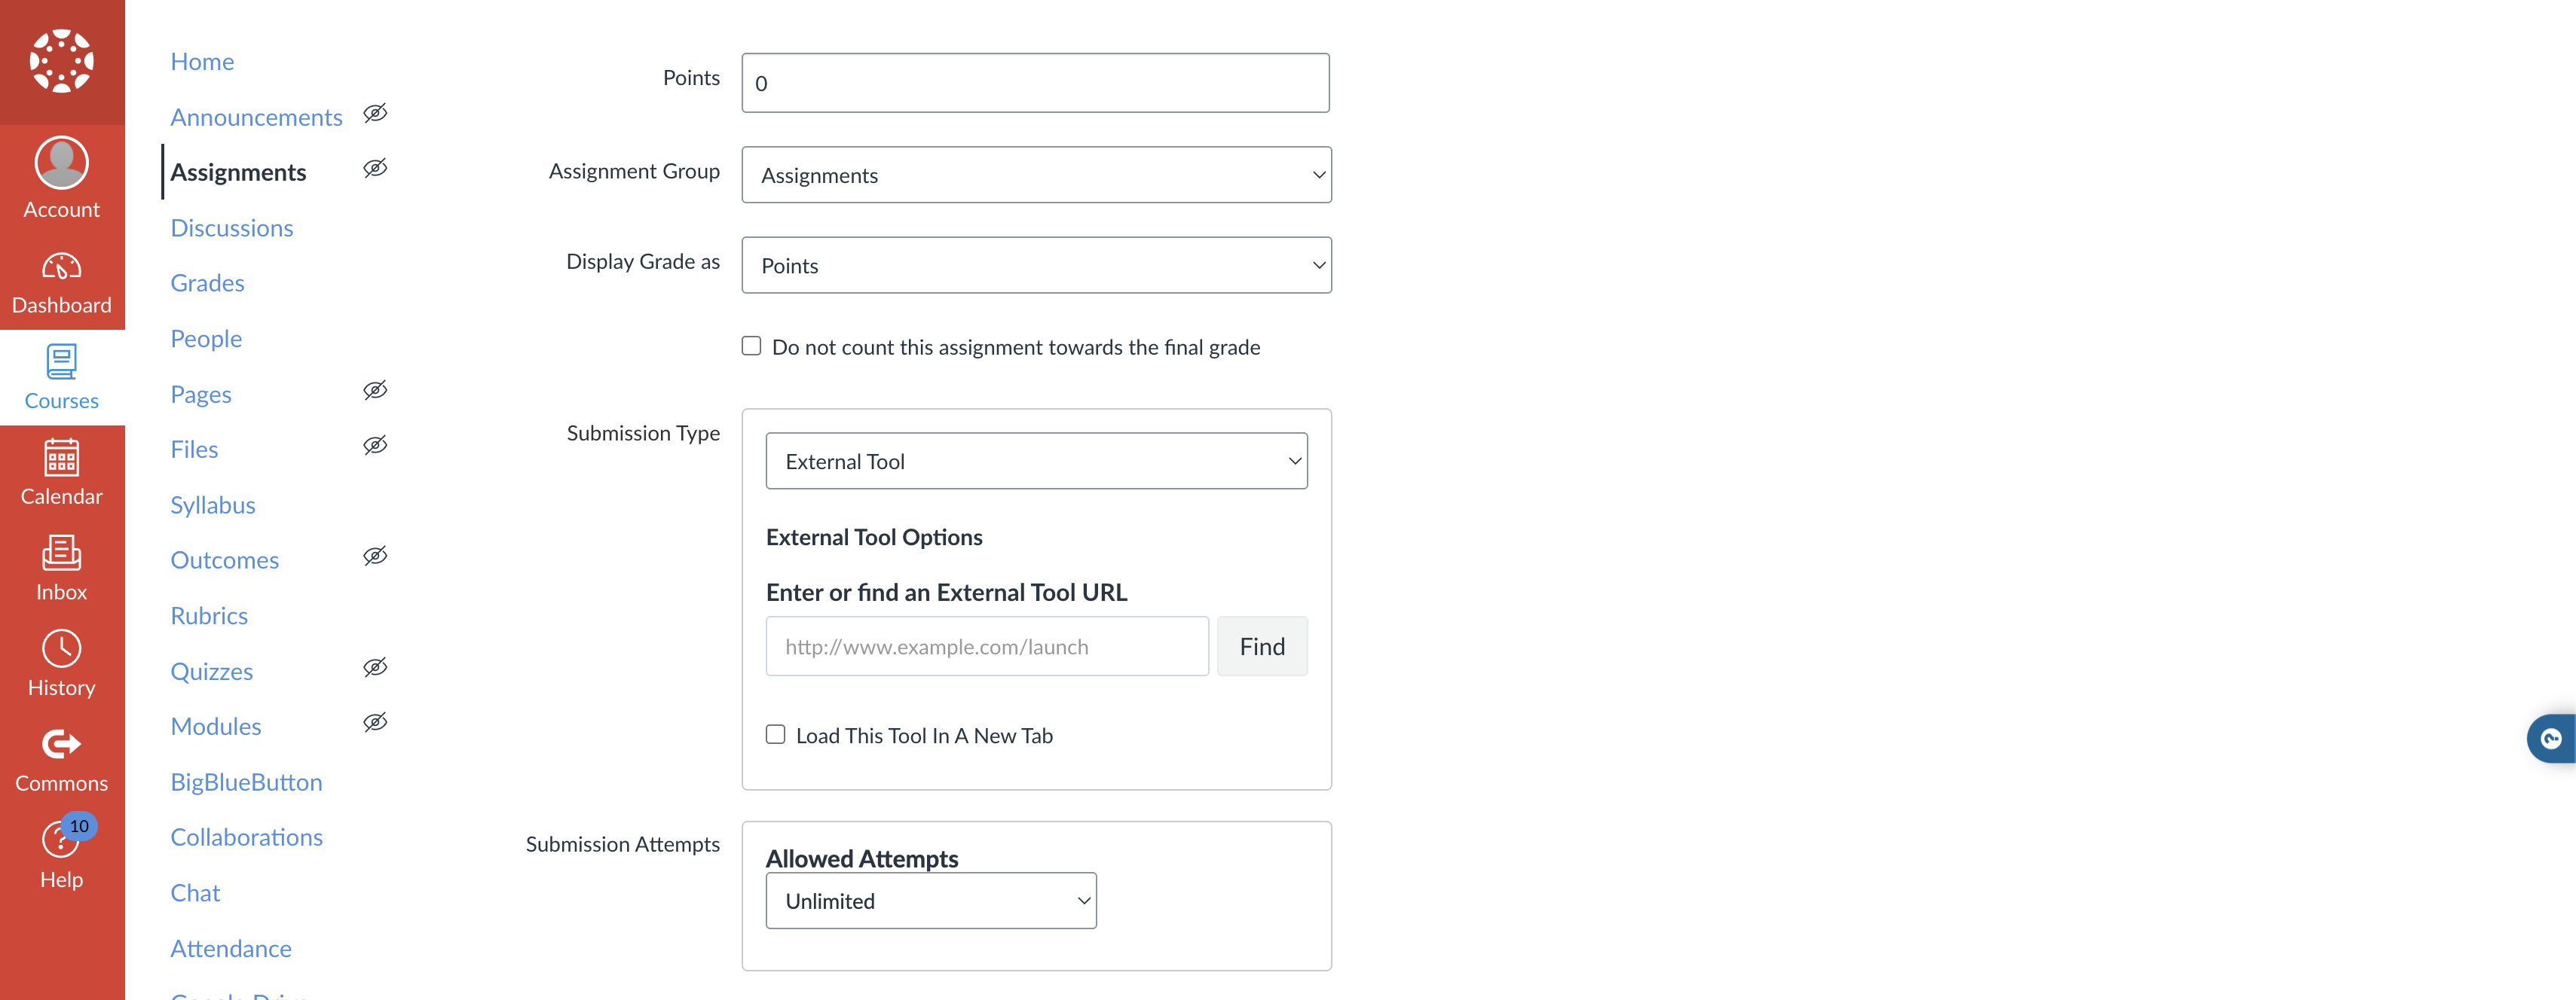
Task: Open the Account sidebar icon
Action: [62, 178]
